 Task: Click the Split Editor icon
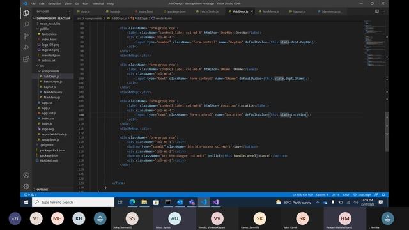click(377, 11)
